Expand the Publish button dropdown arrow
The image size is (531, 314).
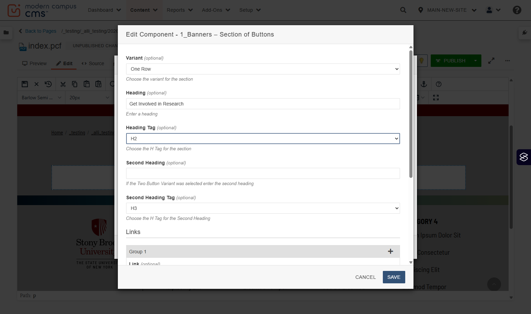point(476,61)
